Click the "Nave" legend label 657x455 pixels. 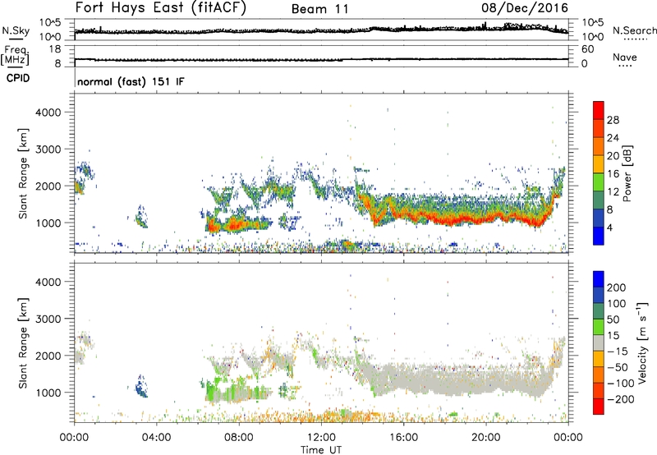(625, 57)
